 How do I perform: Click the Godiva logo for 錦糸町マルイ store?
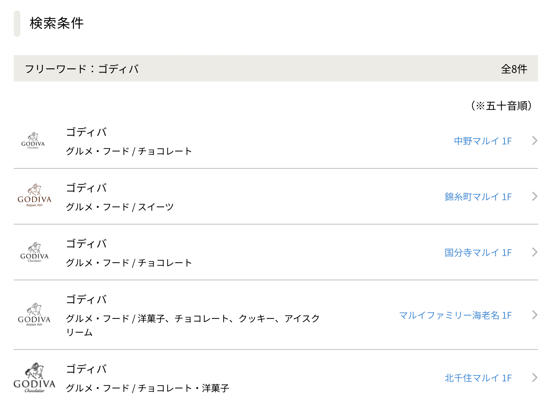[x=34, y=196]
